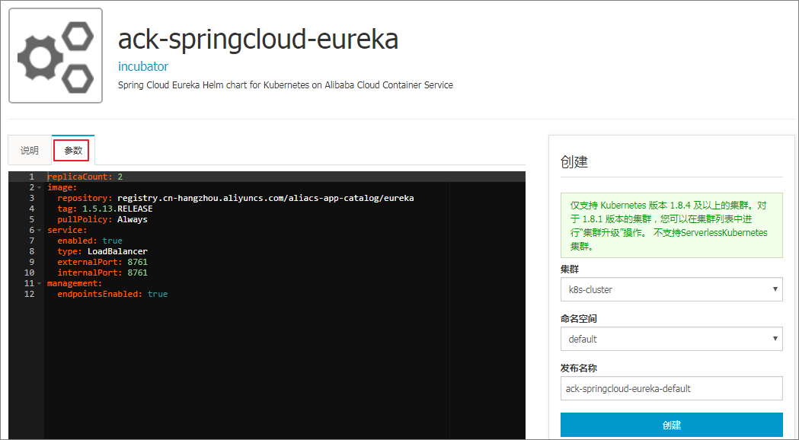Open the 集群 k8s-cluster dropdown
This screenshot has width=799, height=440.
(x=672, y=289)
